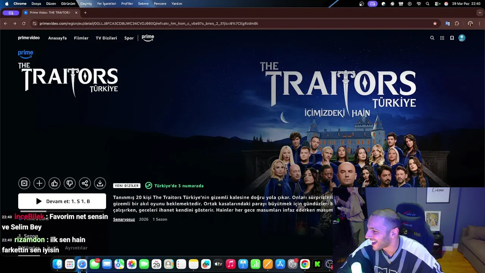This screenshot has width=485, height=273.
Task: Click the 29 Mar Paz 22:40 clock
Action: [x=466, y=4]
